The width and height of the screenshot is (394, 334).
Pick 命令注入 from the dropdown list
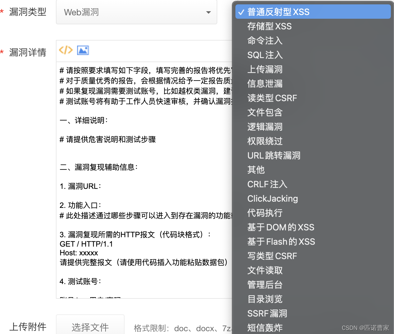tap(313, 41)
